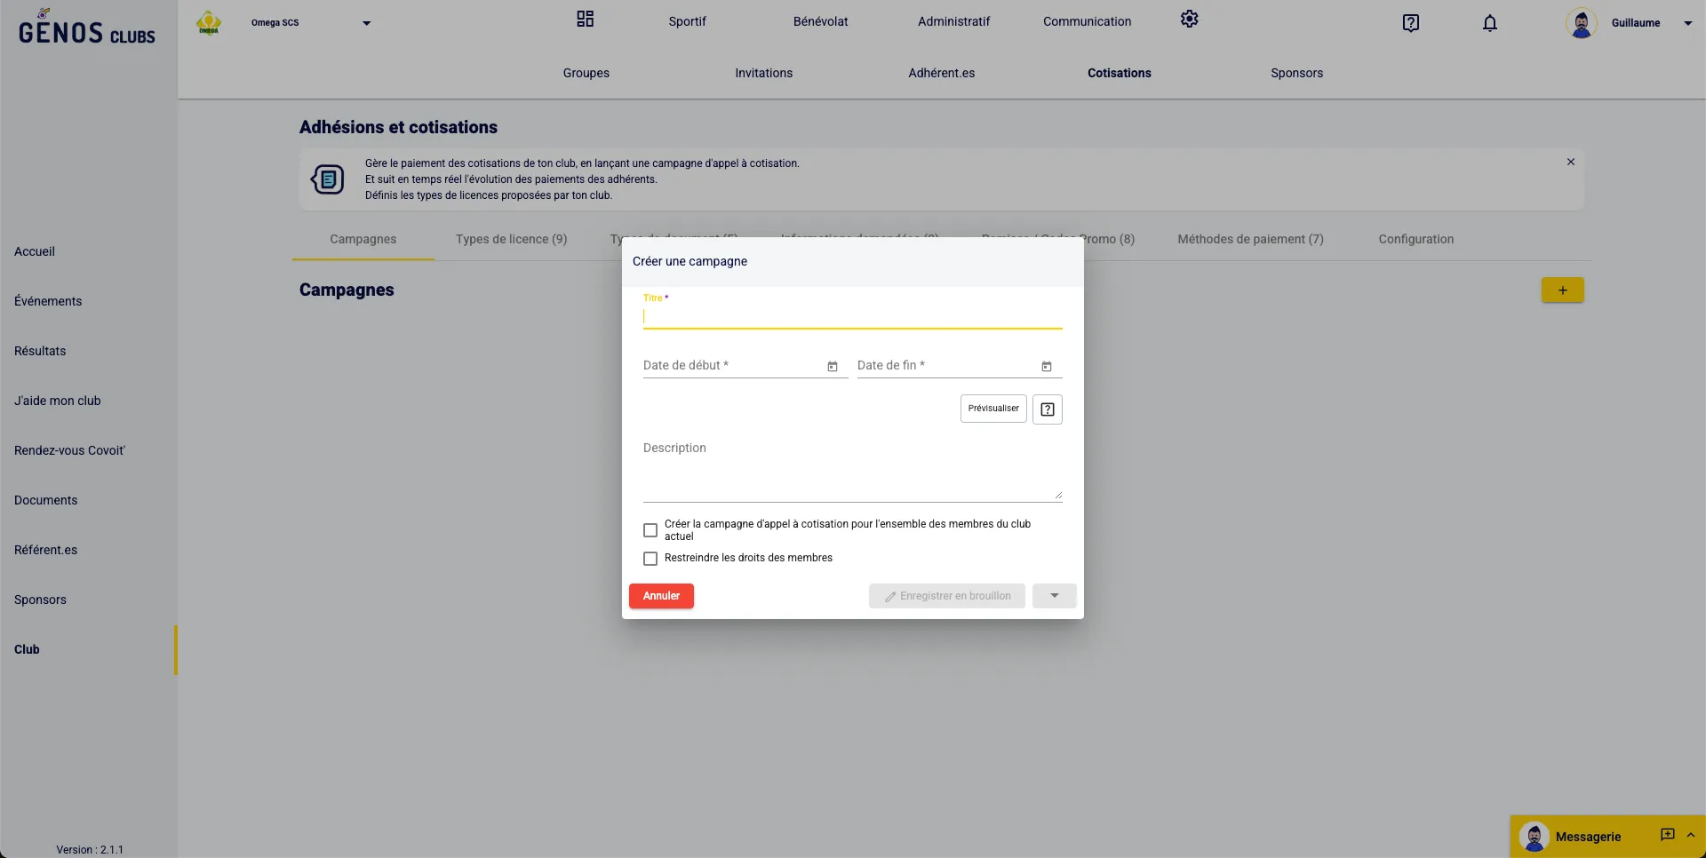This screenshot has height=858, width=1706.
Task: Click the red Annuler button
Action: (x=661, y=596)
